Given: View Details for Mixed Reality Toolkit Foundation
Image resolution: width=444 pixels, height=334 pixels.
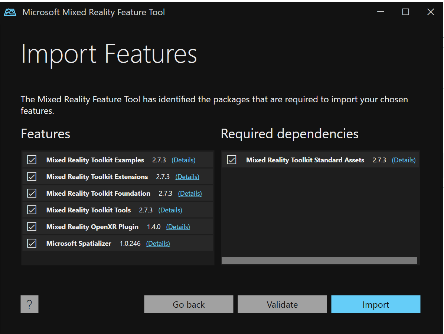Looking at the screenshot, I should pyautogui.click(x=190, y=194).
